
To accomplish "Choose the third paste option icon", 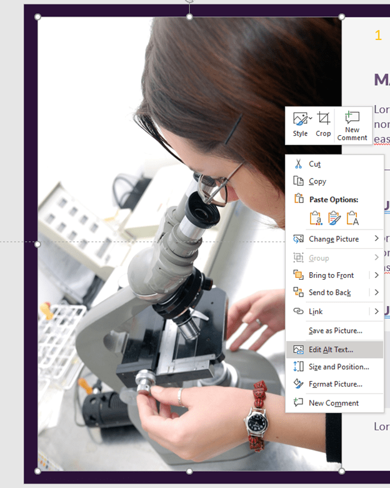I will click(x=352, y=218).
